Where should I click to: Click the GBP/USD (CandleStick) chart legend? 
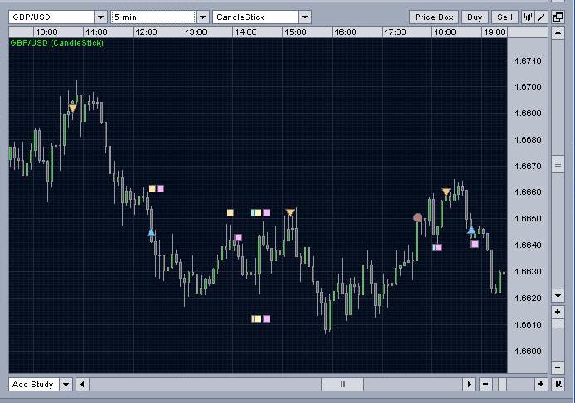click(x=57, y=43)
